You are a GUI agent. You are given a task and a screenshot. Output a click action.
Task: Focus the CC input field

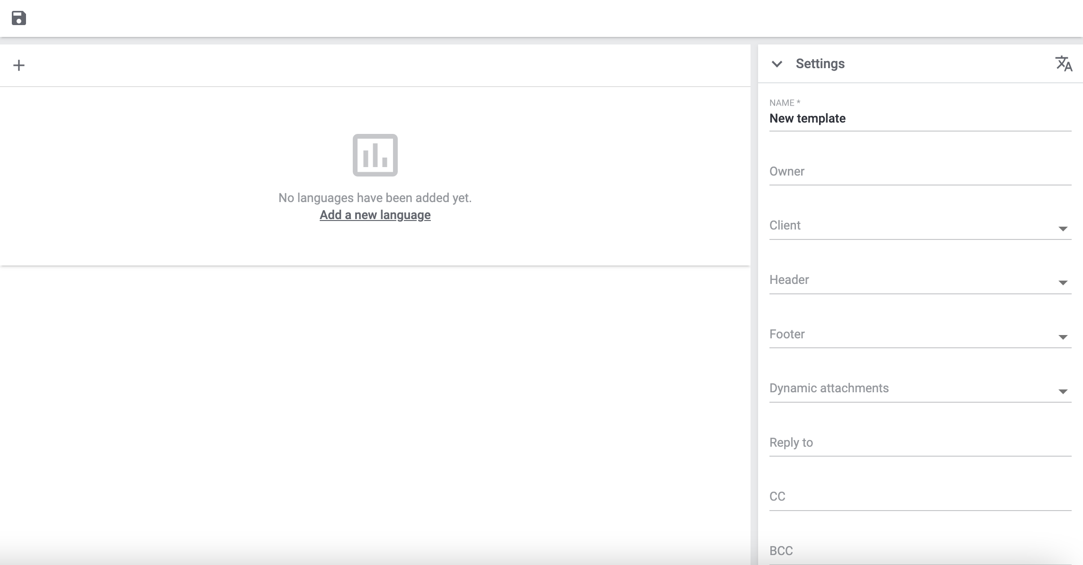pos(919,497)
